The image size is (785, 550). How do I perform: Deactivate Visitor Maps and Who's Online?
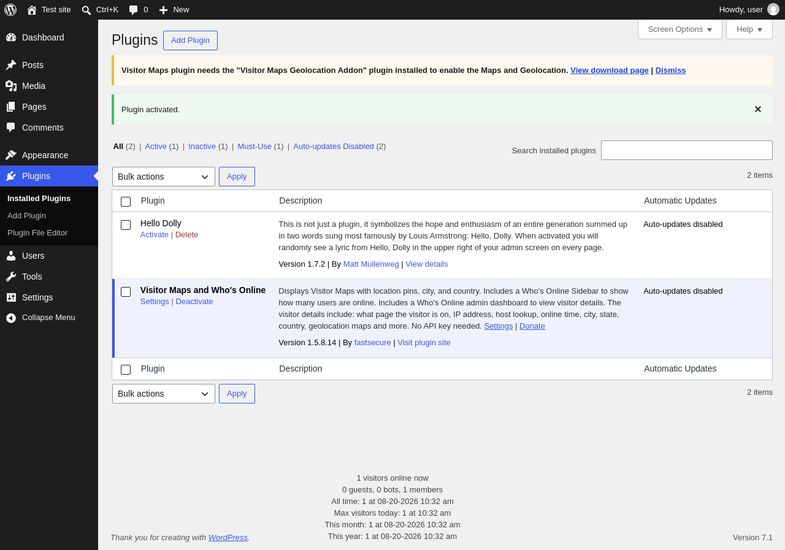pos(194,301)
